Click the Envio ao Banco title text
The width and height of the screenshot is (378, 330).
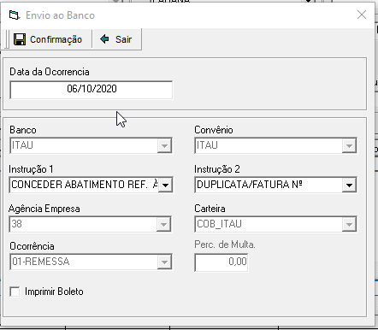(60, 15)
